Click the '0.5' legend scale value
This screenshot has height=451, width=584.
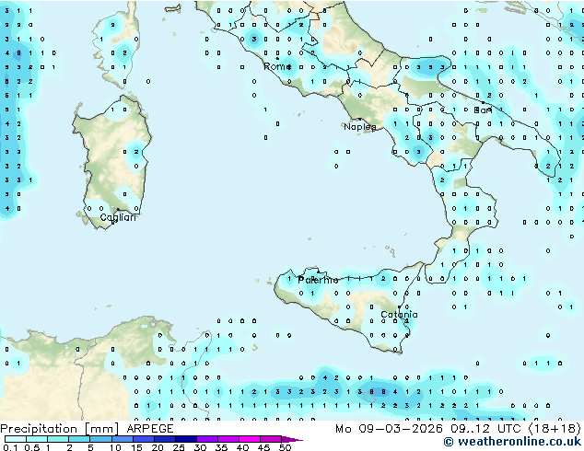point(31,447)
